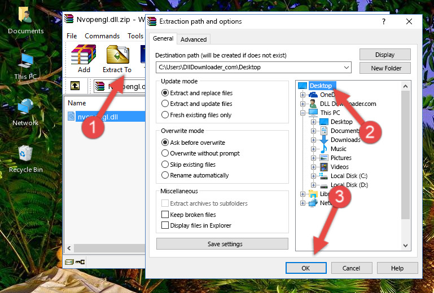434x293 pixels.
Task: Select the Pictures folder icon in tree
Action: 324,158
